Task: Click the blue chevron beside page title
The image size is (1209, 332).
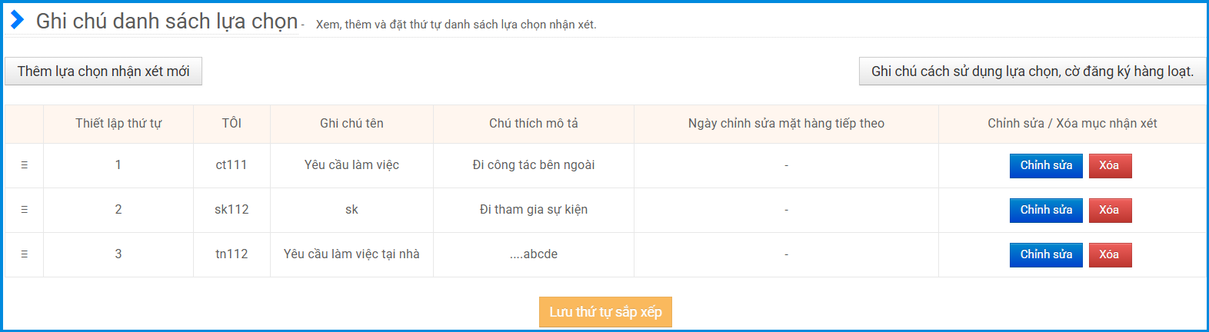Action: point(17,20)
